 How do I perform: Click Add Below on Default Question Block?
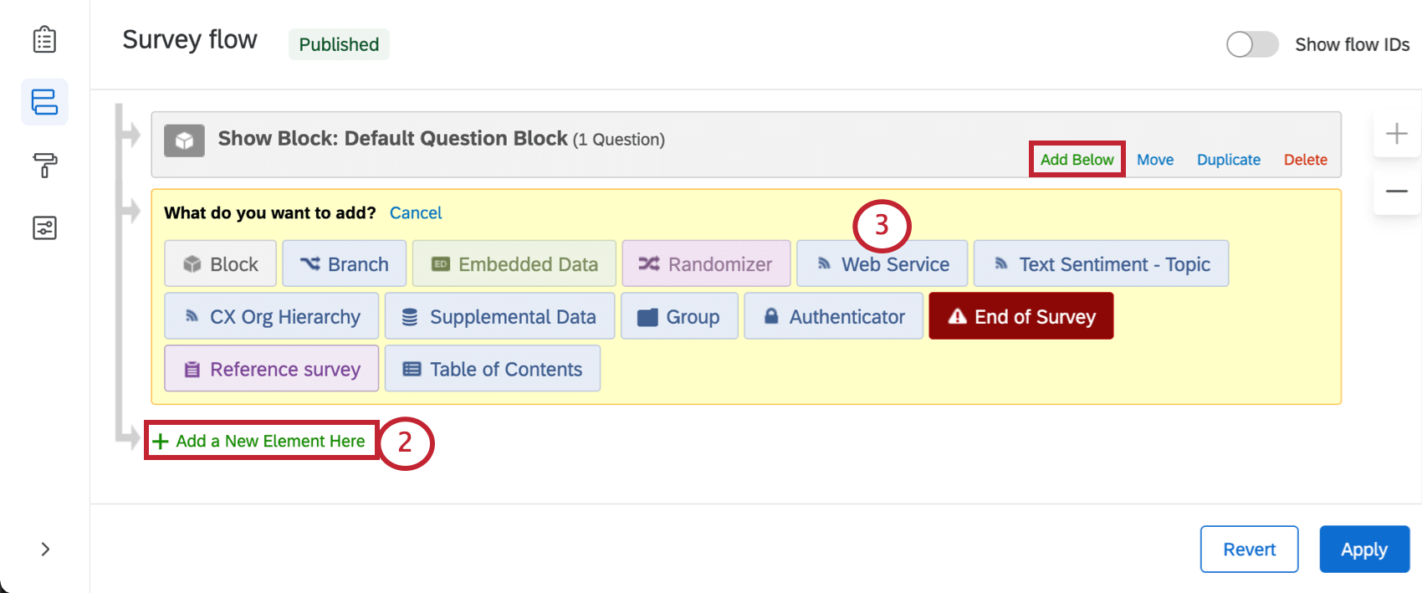click(x=1077, y=159)
